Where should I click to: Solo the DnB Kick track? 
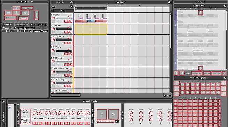(71, 22)
